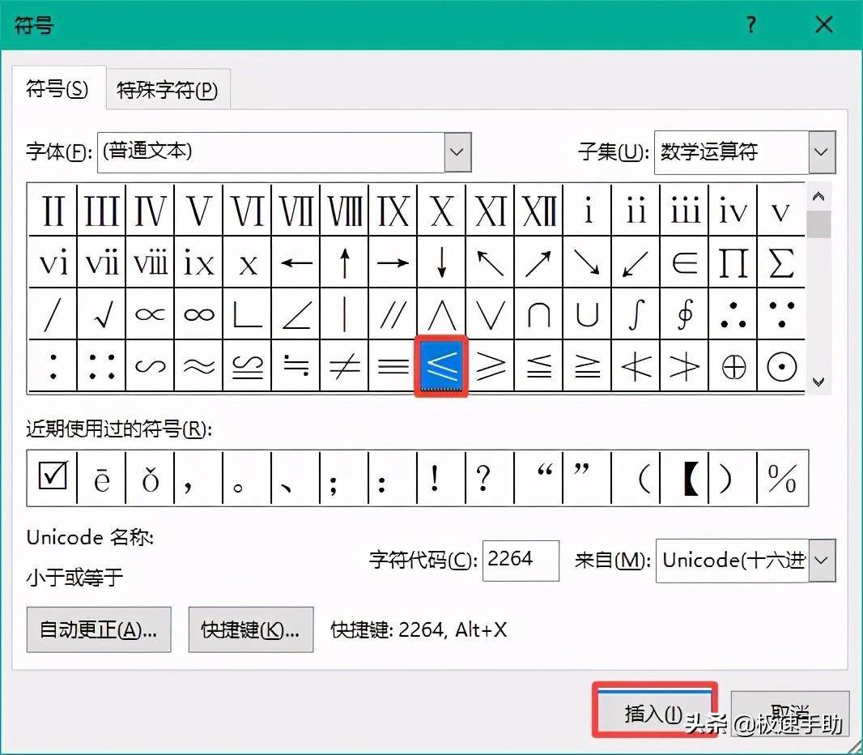Stay on the 符号 tab
This screenshot has width=863, height=755.
pyautogui.click(x=57, y=90)
